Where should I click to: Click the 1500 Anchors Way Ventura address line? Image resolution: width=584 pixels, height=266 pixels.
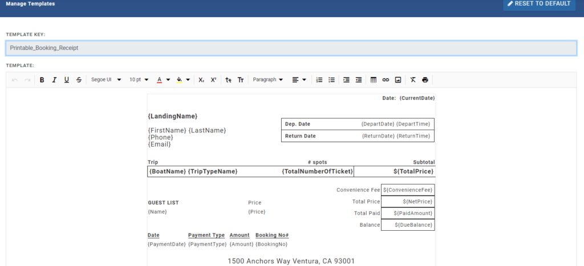tap(291, 261)
